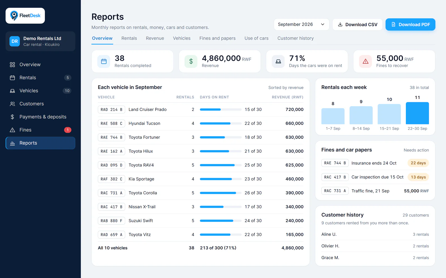The height and width of the screenshot is (278, 446).
Task: Download the report as CSV
Action: coord(357,24)
